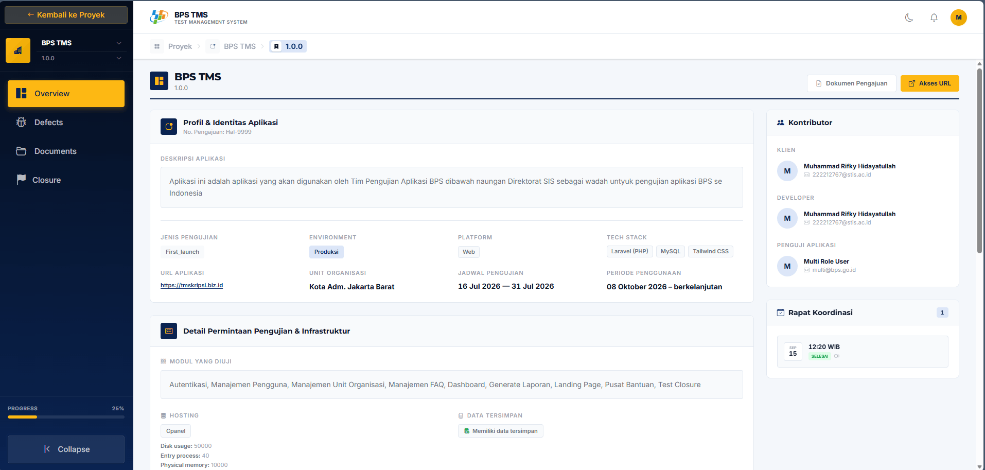The height and width of the screenshot is (470, 985).
Task: Click the Produksi environment tag
Action: [x=326, y=252]
